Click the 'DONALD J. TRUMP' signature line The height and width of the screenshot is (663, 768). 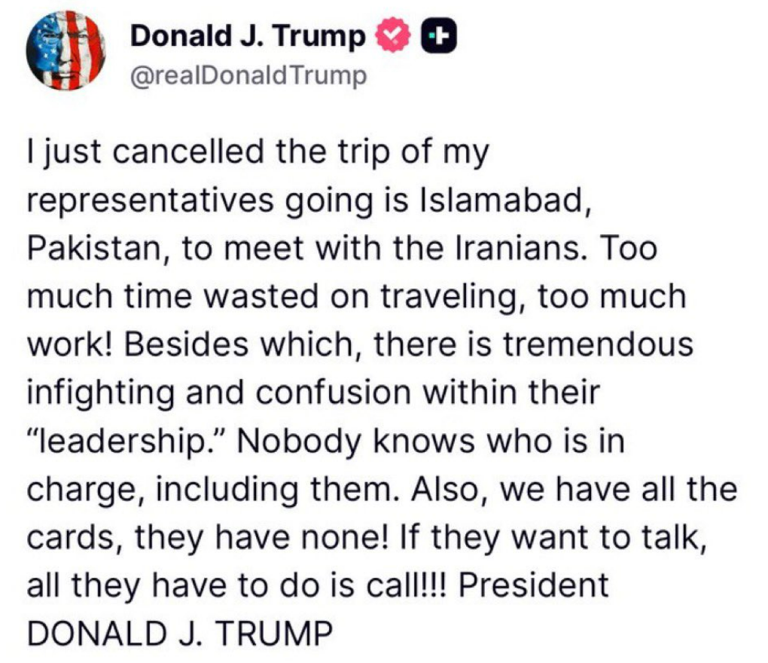pyautogui.click(x=180, y=633)
